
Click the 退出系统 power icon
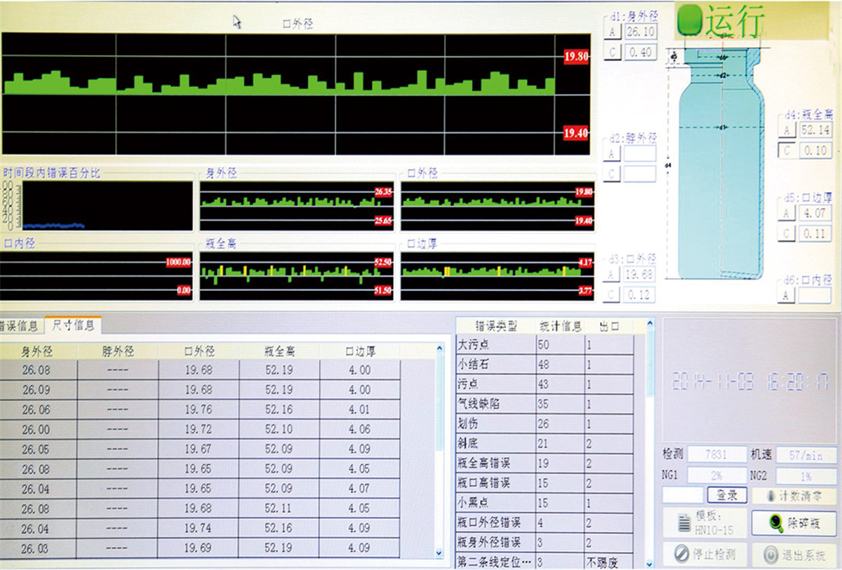[x=770, y=555]
